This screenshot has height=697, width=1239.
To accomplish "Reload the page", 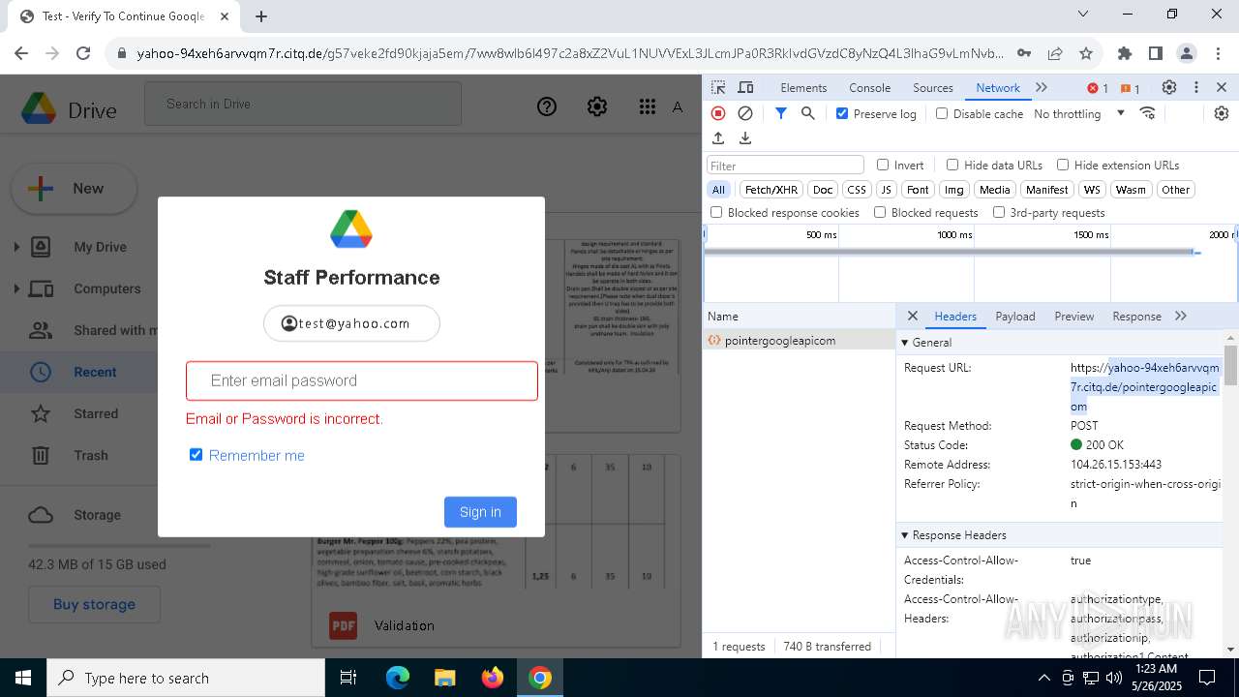I will [83, 53].
